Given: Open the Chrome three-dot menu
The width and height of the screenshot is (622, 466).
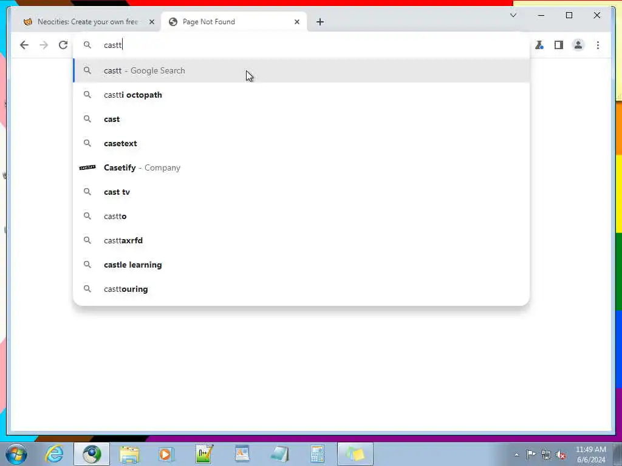Looking at the screenshot, I should click(598, 45).
